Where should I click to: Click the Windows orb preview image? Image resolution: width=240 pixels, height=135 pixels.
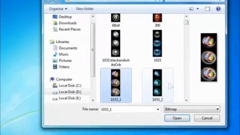point(209,57)
